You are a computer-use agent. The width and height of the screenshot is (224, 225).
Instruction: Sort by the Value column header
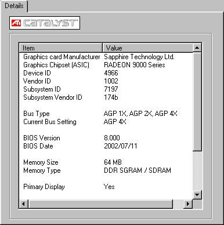(x=148, y=48)
